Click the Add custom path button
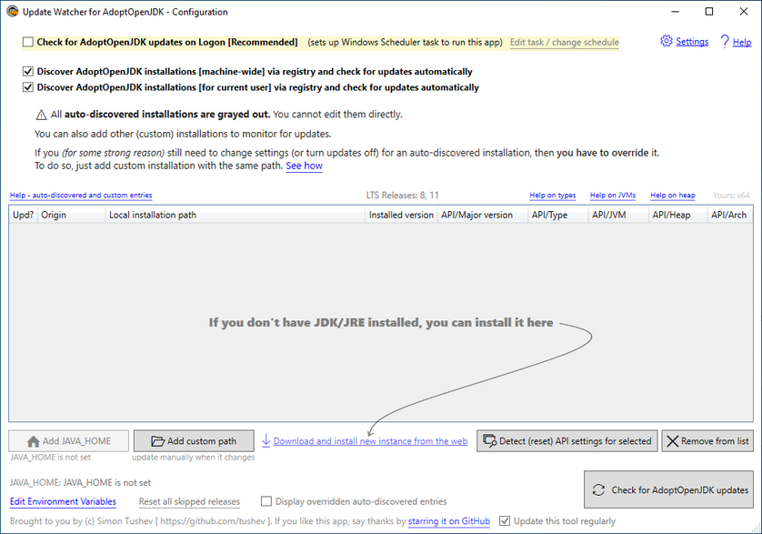 click(194, 441)
